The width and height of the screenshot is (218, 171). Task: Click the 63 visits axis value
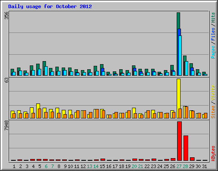(x=6, y=80)
